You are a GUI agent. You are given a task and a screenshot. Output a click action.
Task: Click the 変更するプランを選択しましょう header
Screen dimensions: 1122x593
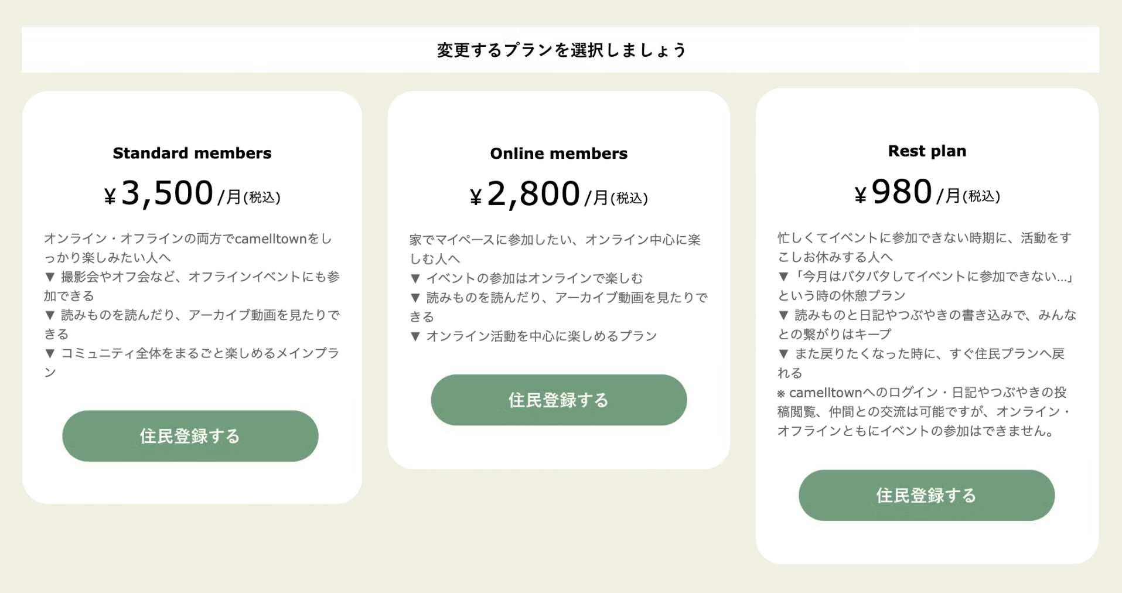(x=561, y=50)
